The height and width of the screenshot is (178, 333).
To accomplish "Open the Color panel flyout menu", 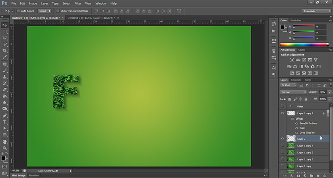I will 330,21.
